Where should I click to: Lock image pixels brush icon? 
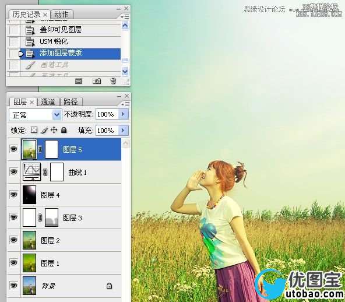[x=44, y=130]
